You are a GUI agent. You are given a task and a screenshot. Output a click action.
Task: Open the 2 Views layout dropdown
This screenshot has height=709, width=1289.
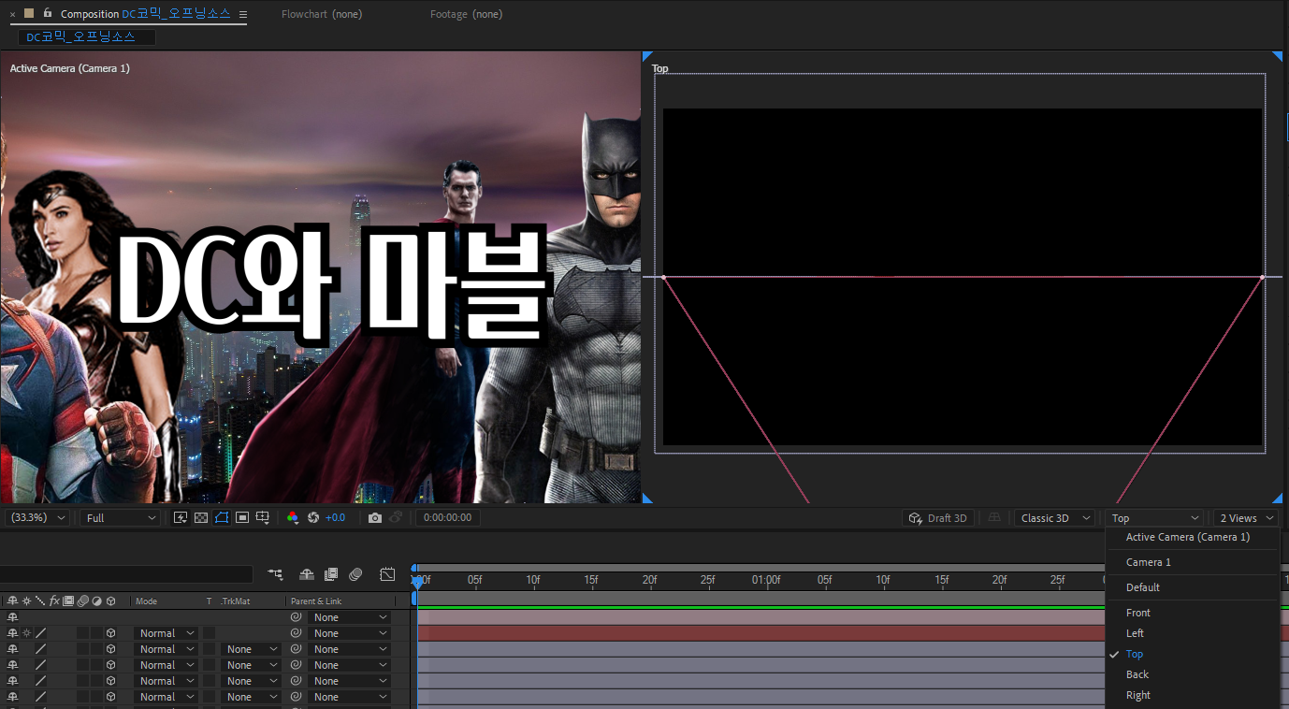pos(1246,517)
